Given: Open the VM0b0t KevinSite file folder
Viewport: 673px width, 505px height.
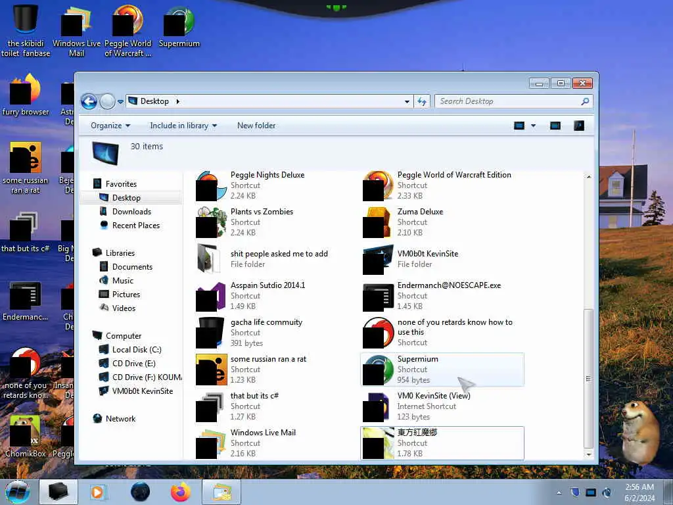Looking at the screenshot, I should click(442, 259).
